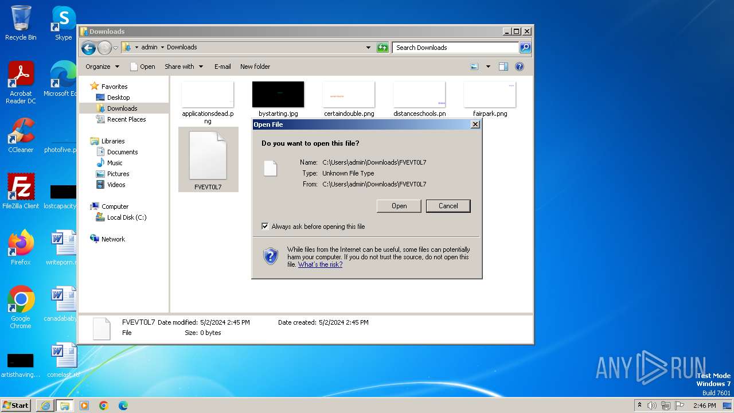Select Network in navigation pane

[113, 239]
